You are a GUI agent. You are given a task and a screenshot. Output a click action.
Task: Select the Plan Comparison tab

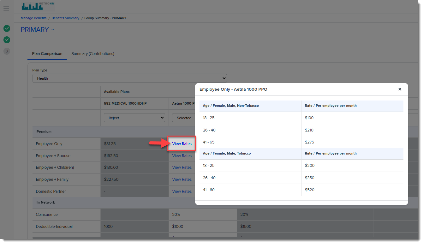coord(47,54)
